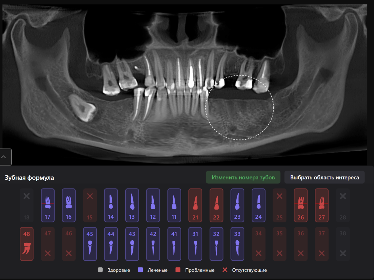This screenshot has width=374, height=280.
Task: Click the gray 'Здоровые' legend swatch
Action: (x=100, y=270)
